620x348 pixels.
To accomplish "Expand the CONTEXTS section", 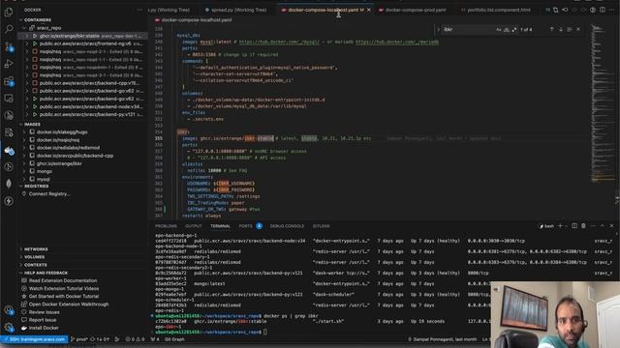I will (x=36, y=265).
